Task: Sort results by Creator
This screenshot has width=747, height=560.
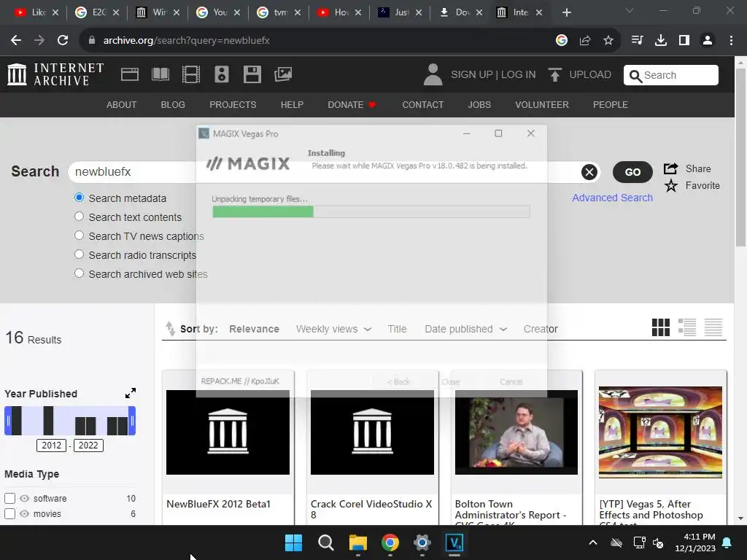Action: (541, 329)
